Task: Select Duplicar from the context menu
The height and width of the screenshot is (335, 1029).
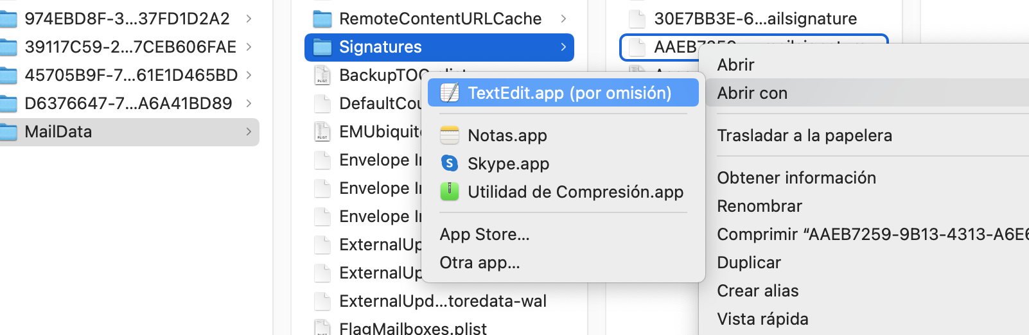Action: click(x=749, y=262)
